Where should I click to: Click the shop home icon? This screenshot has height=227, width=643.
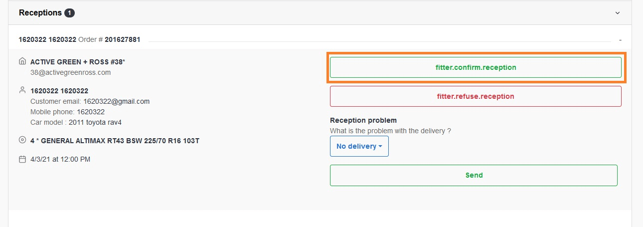point(22,62)
